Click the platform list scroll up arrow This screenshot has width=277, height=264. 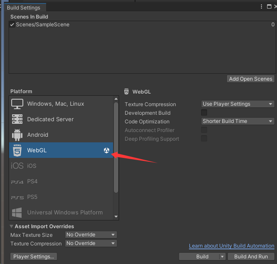click(x=116, y=99)
